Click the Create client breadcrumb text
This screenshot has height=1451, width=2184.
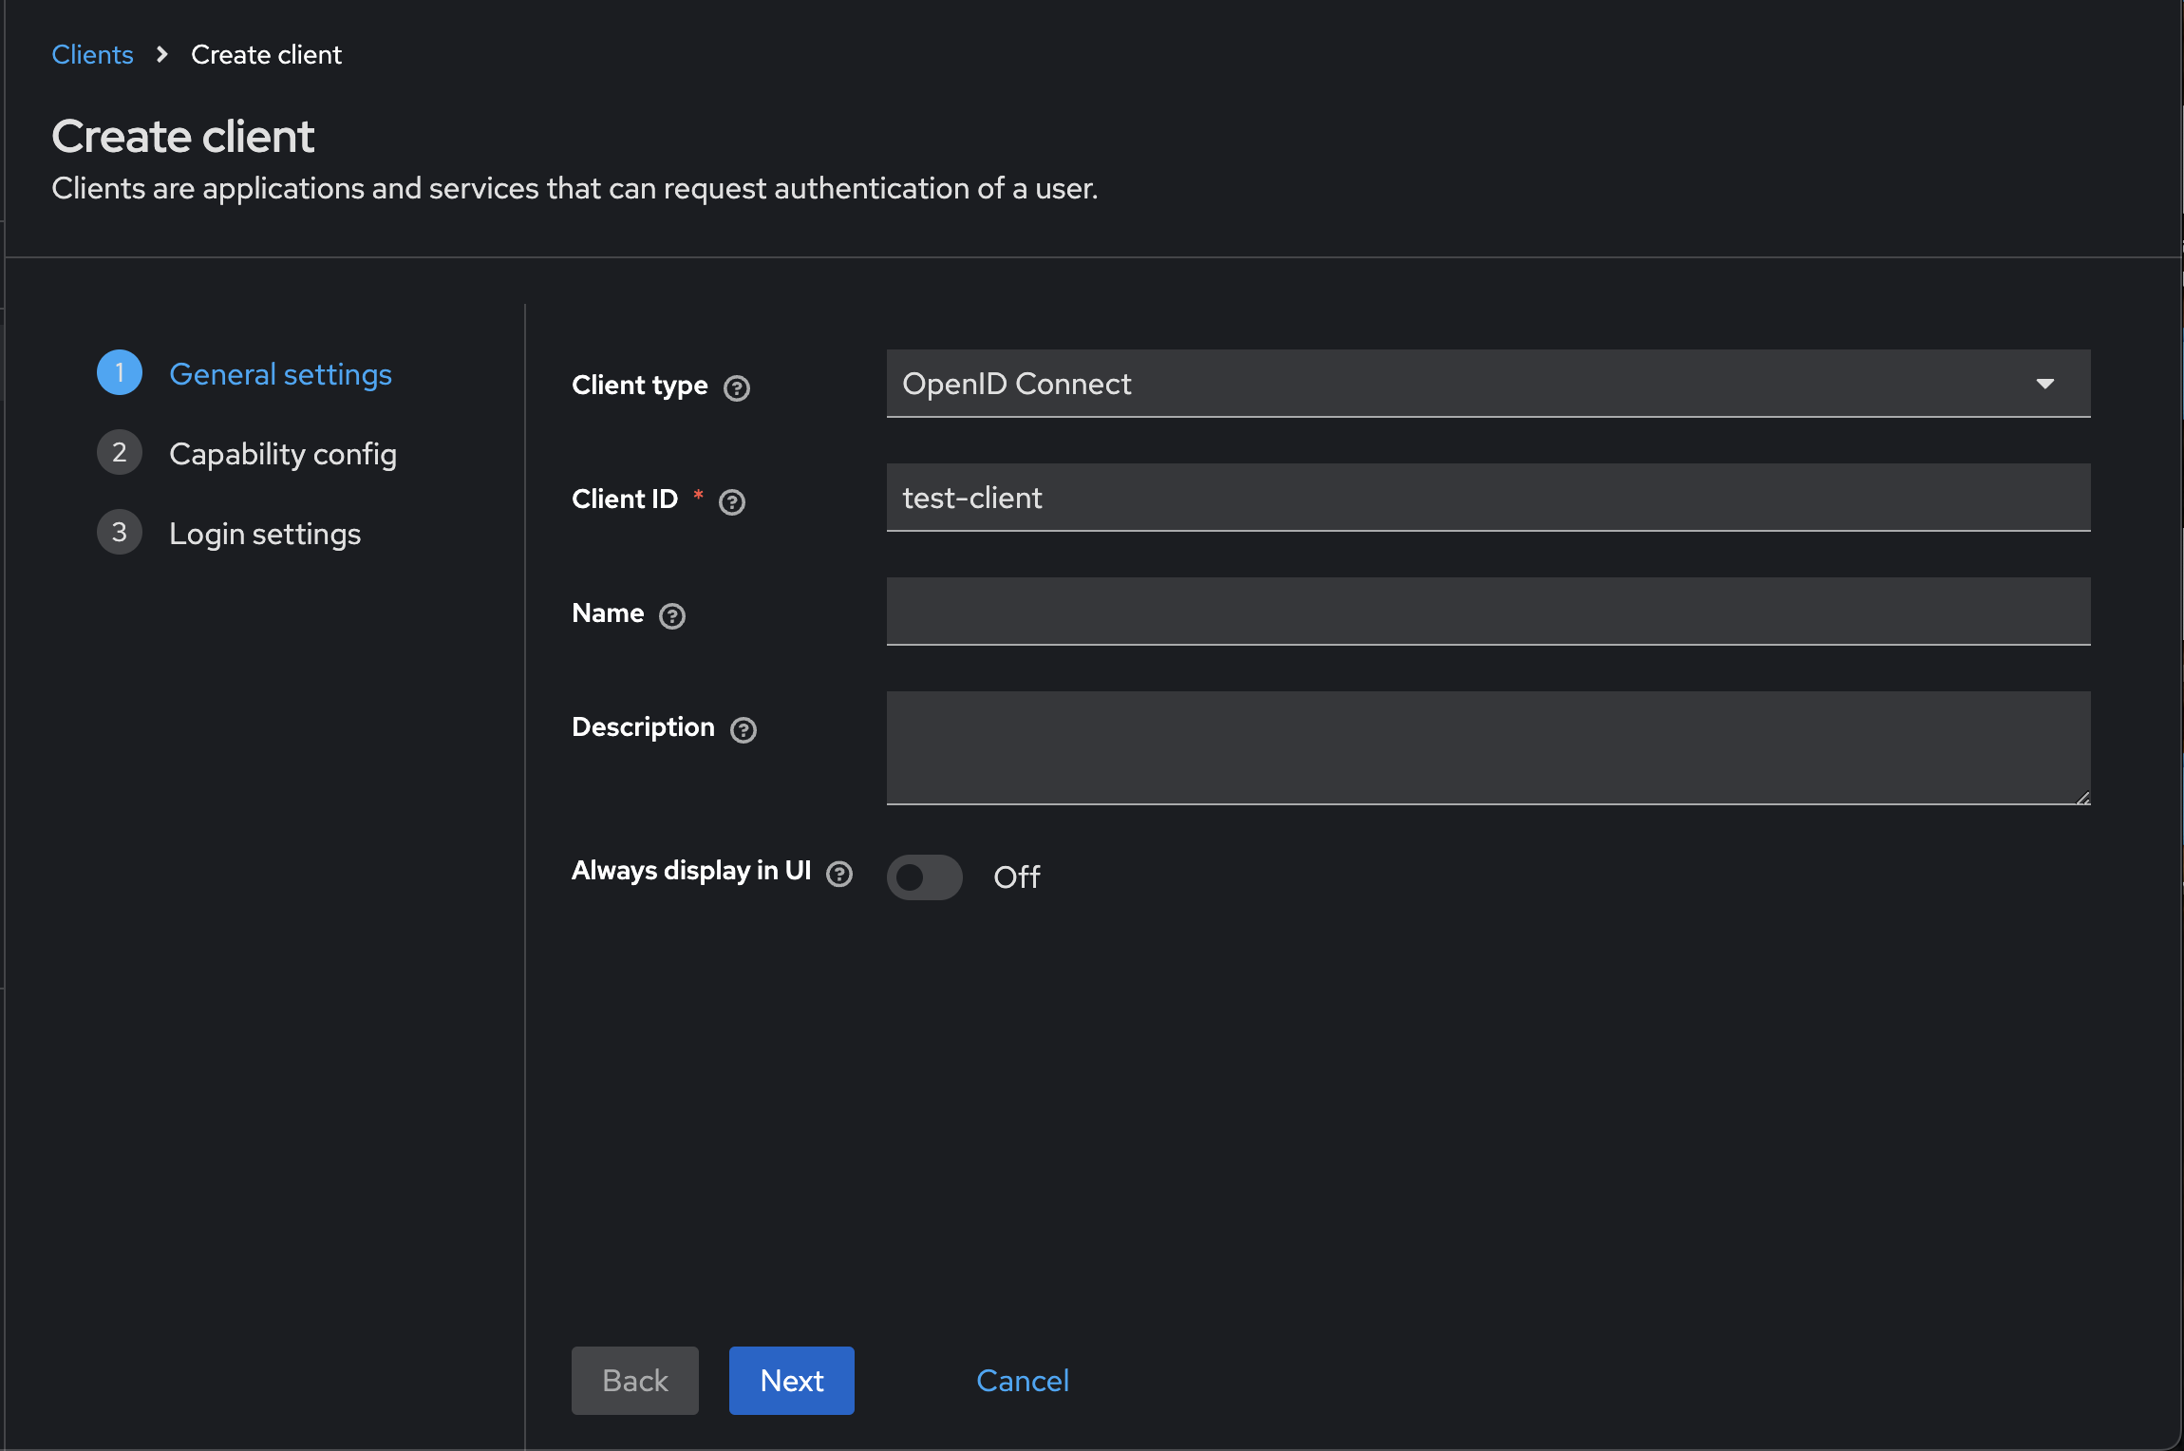point(266,55)
